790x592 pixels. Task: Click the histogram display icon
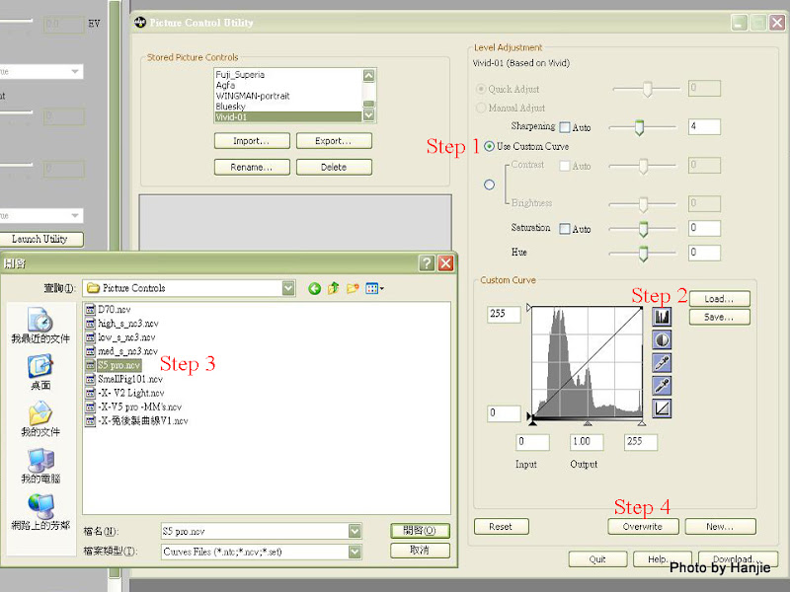coord(662,317)
